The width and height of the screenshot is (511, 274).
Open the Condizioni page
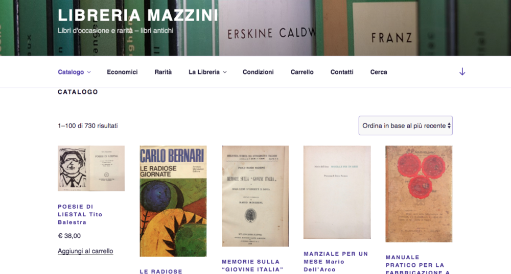(258, 72)
